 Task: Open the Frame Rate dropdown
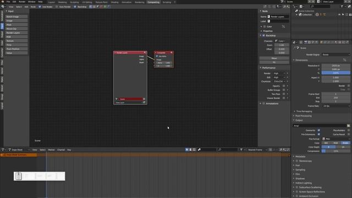point(336,106)
